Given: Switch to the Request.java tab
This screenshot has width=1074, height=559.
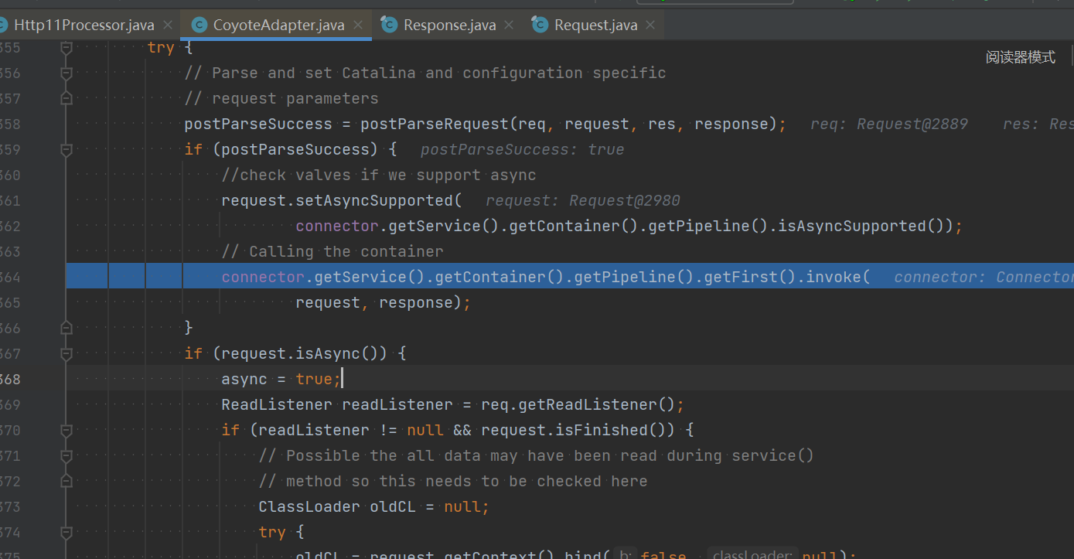Looking at the screenshot, I should click(595, 26).
